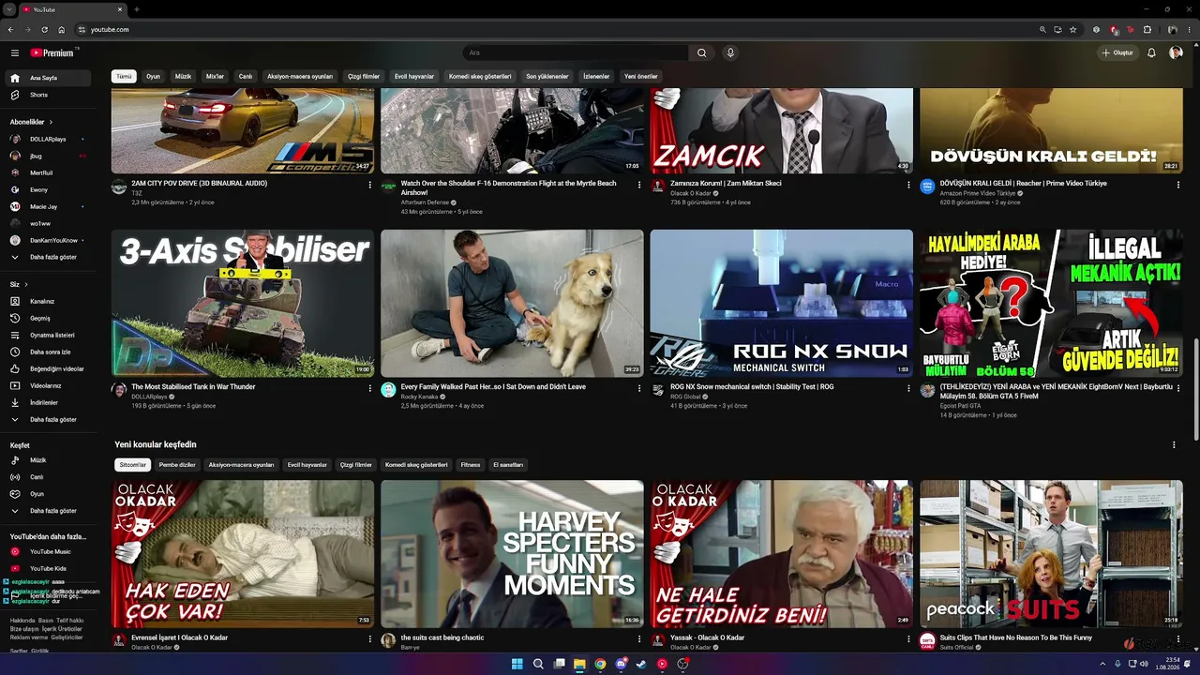Open options for ROG NX Snow video
The height and width of the screenshot is (675, 1200).
[908, 388]
